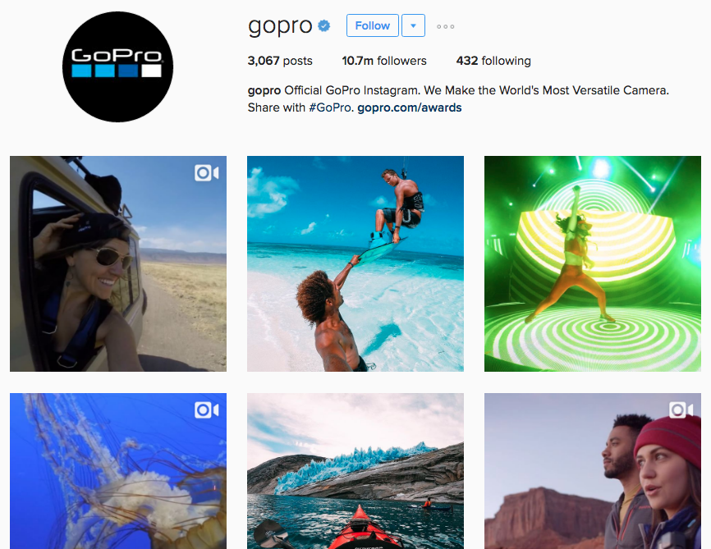Viewport: 711px width, 549px height.
Task: Click video camera icon on safari post
Action: pos(206,173)
